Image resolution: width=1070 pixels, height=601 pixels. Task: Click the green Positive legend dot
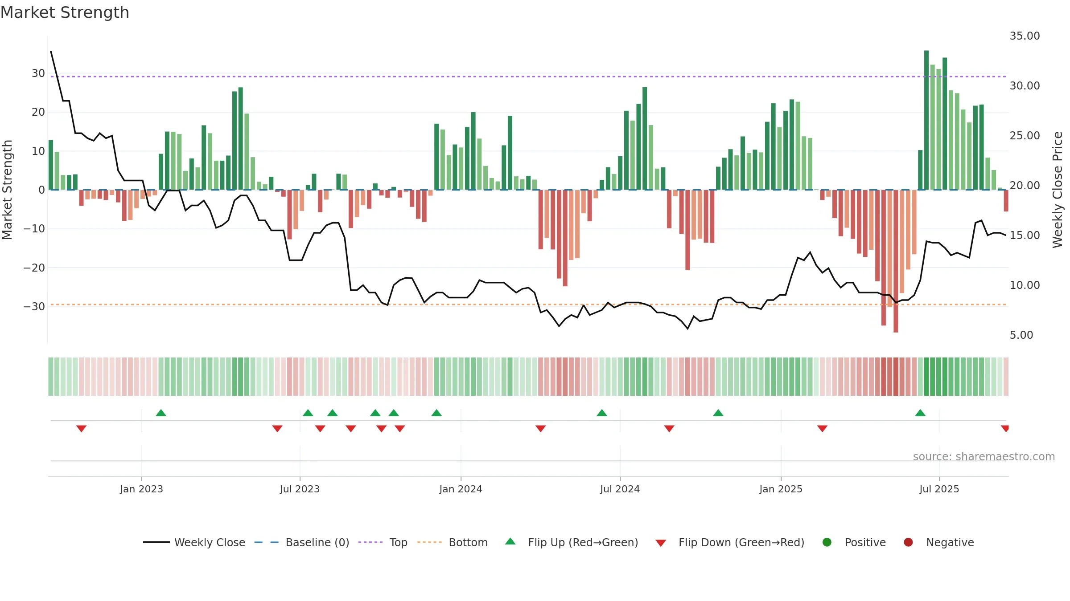(x=827, y=542)
